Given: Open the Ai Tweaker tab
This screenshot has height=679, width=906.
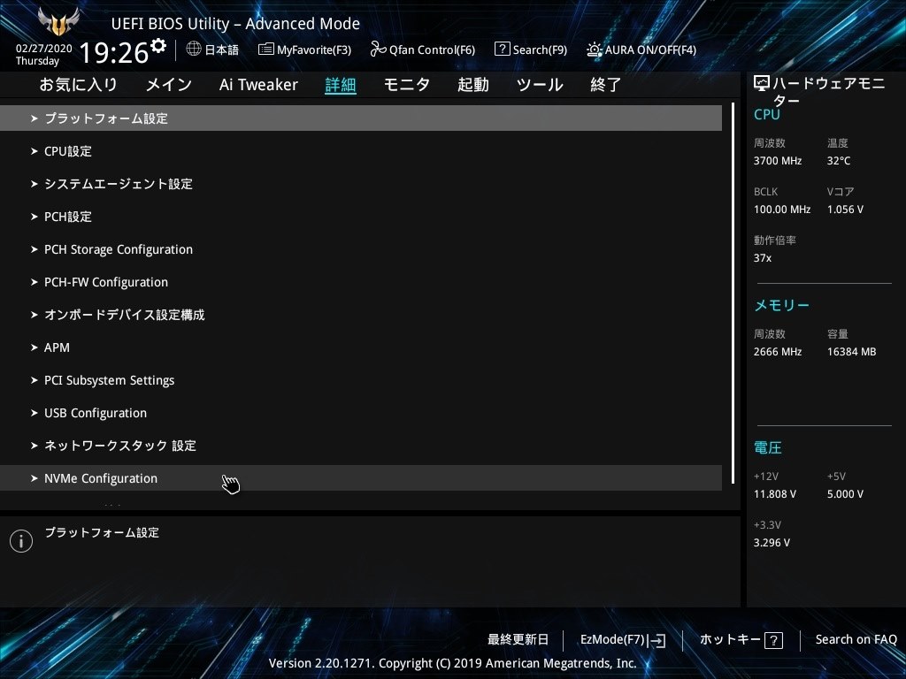Looking at the screenshot, I should point(258,85).
